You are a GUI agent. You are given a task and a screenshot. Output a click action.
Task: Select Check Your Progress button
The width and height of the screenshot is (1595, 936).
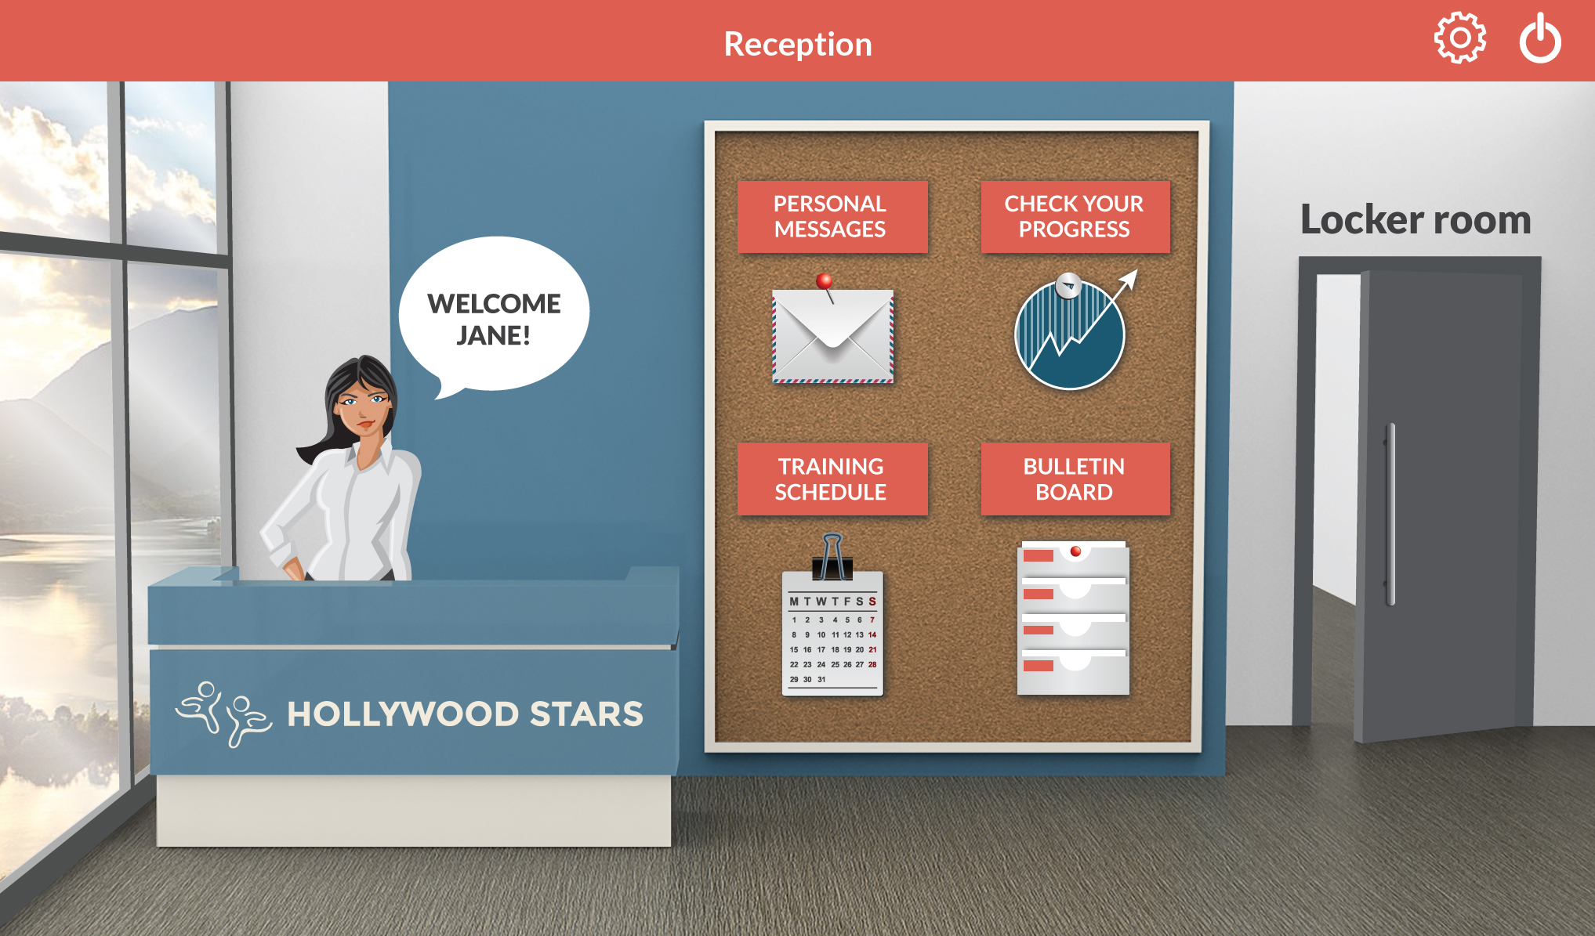(1075, 217)
